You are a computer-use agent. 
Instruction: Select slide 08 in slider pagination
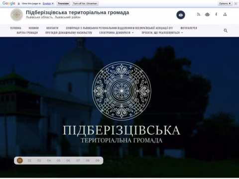pyautogui.click(x=88, y=161)
